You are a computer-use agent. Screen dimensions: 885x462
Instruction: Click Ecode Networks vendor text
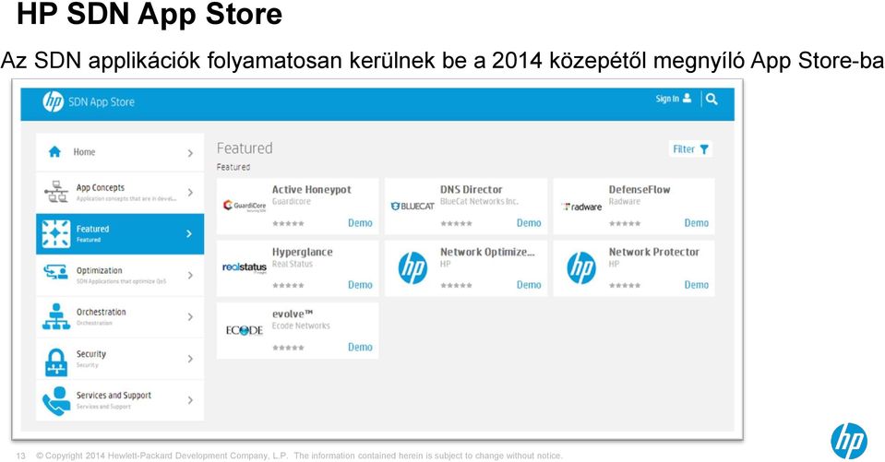[301, 326]
